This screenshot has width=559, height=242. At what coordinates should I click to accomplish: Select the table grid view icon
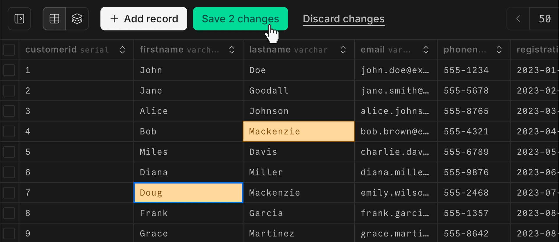(54, 19)
